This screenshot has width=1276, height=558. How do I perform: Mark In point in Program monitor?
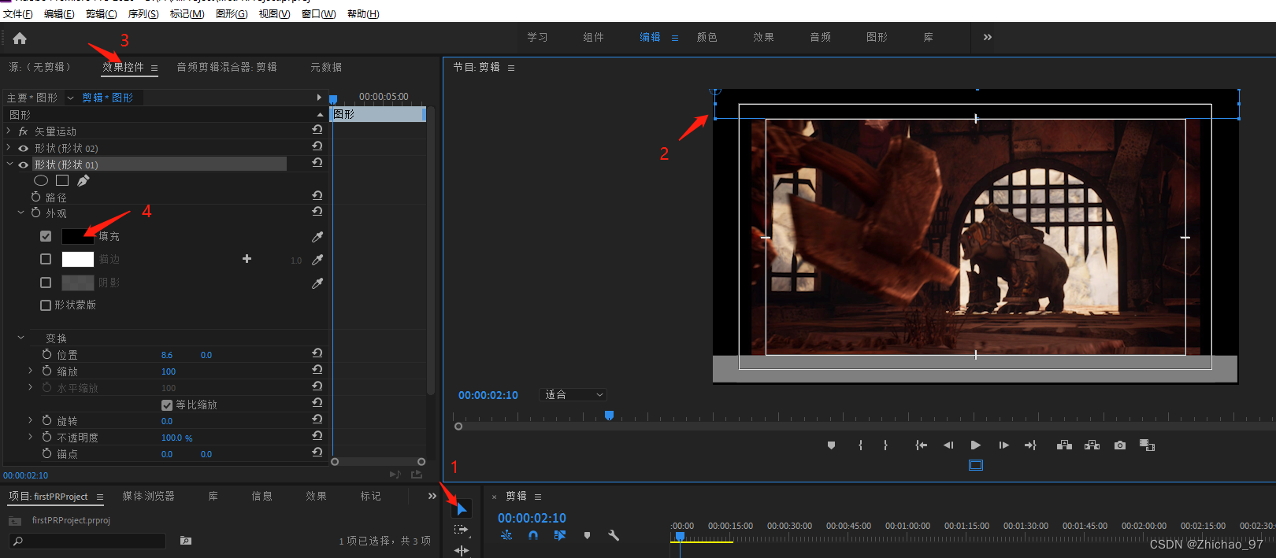coord(860,445)
